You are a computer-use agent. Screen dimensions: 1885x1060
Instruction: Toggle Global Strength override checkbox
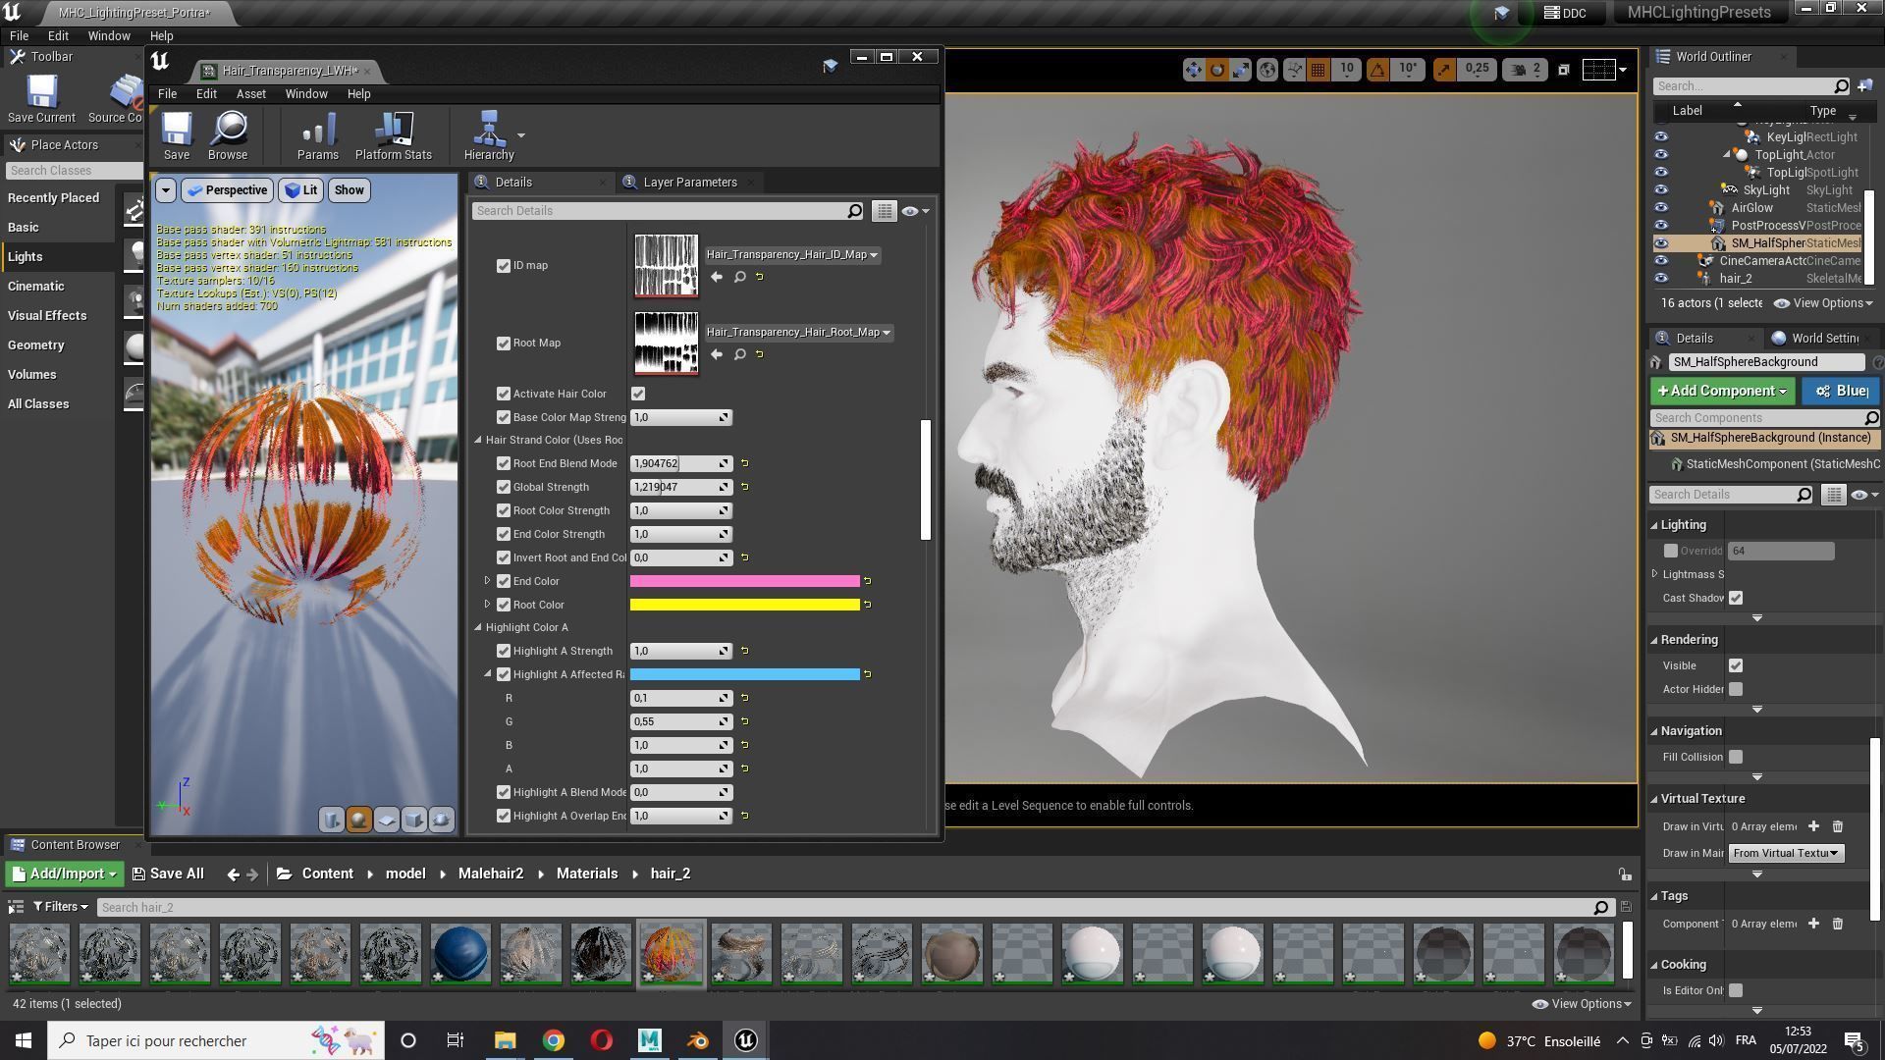tap(504, 487)
